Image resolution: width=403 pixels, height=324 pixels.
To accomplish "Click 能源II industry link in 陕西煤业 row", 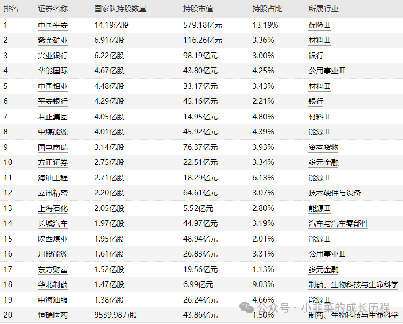I will click(x=320, y=239).
